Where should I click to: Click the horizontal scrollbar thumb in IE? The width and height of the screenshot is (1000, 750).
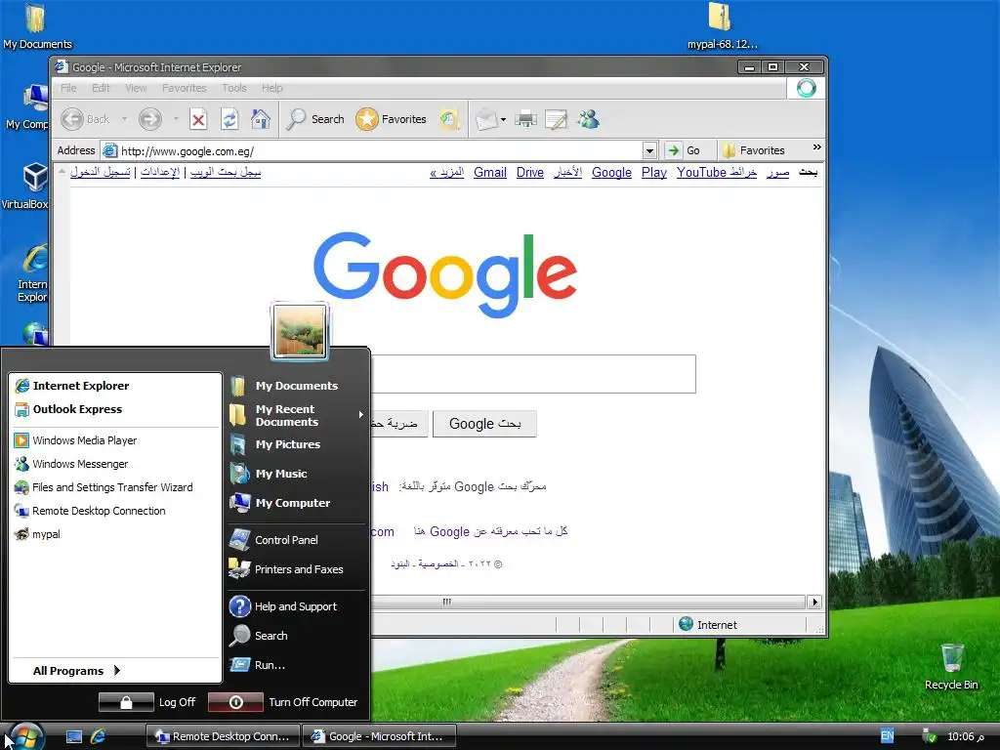coord(446,602)
